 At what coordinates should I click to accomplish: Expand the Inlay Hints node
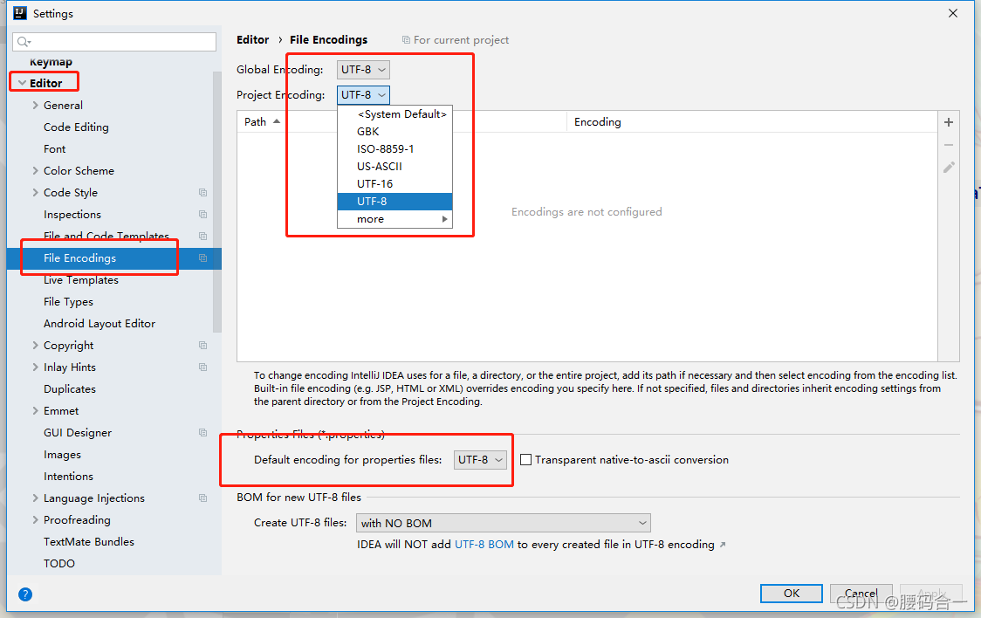[35, 367]
